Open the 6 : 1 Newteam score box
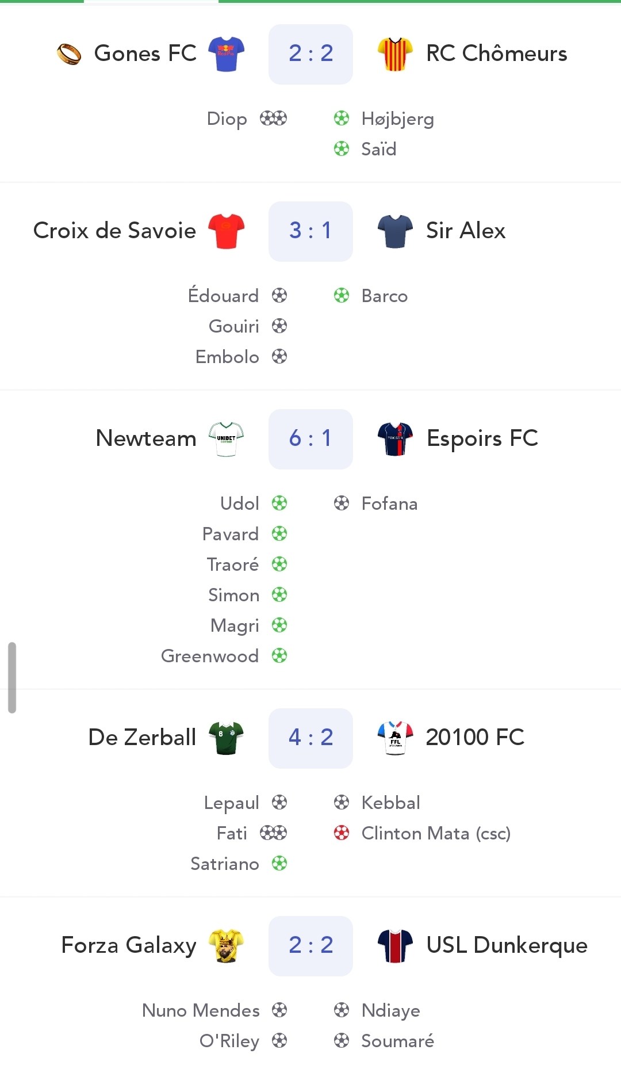 click(x=310, y=439)
